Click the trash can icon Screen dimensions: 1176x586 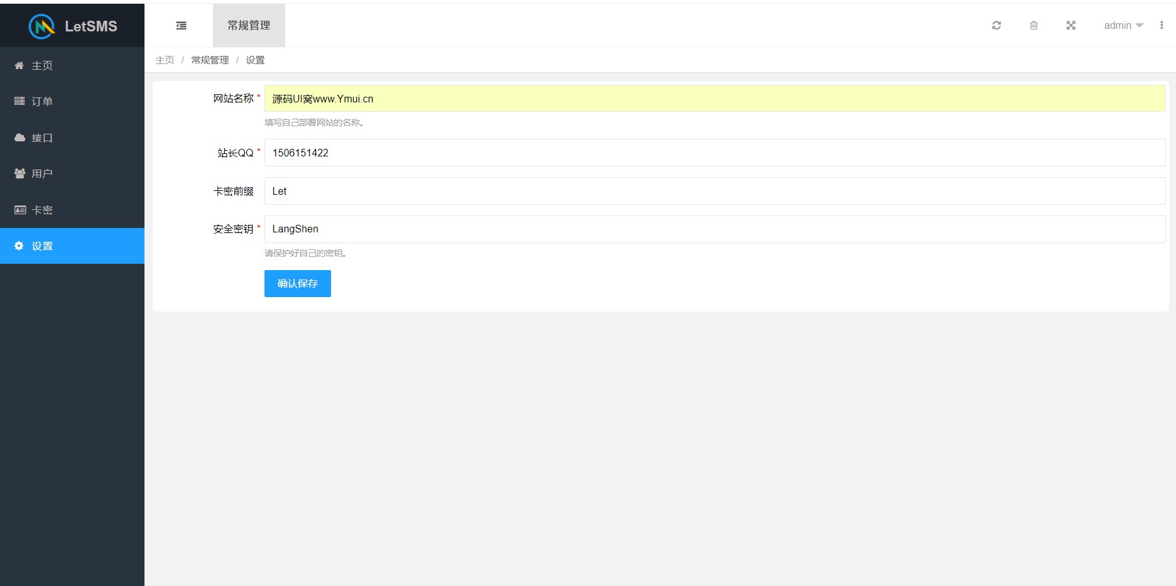click(x=1033, y=26)
